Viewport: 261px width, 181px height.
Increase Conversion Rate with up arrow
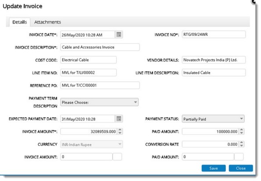pos(242,143)
